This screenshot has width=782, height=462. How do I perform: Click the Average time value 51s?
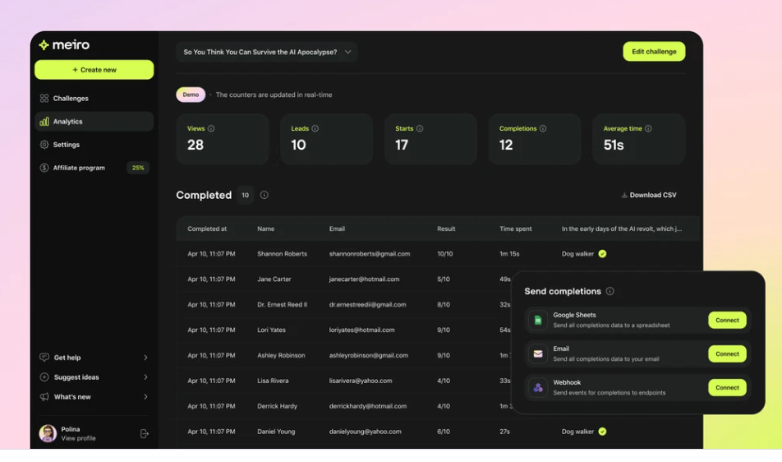click(x=614, y=146)
